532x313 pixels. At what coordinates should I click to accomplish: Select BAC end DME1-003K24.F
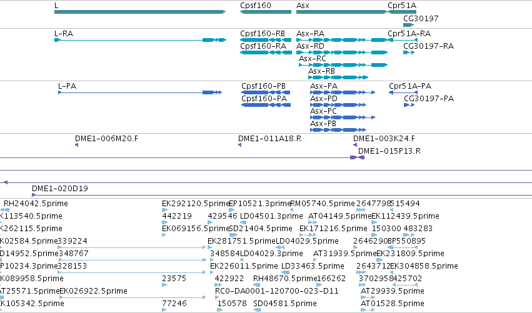[x=384, y=139]
